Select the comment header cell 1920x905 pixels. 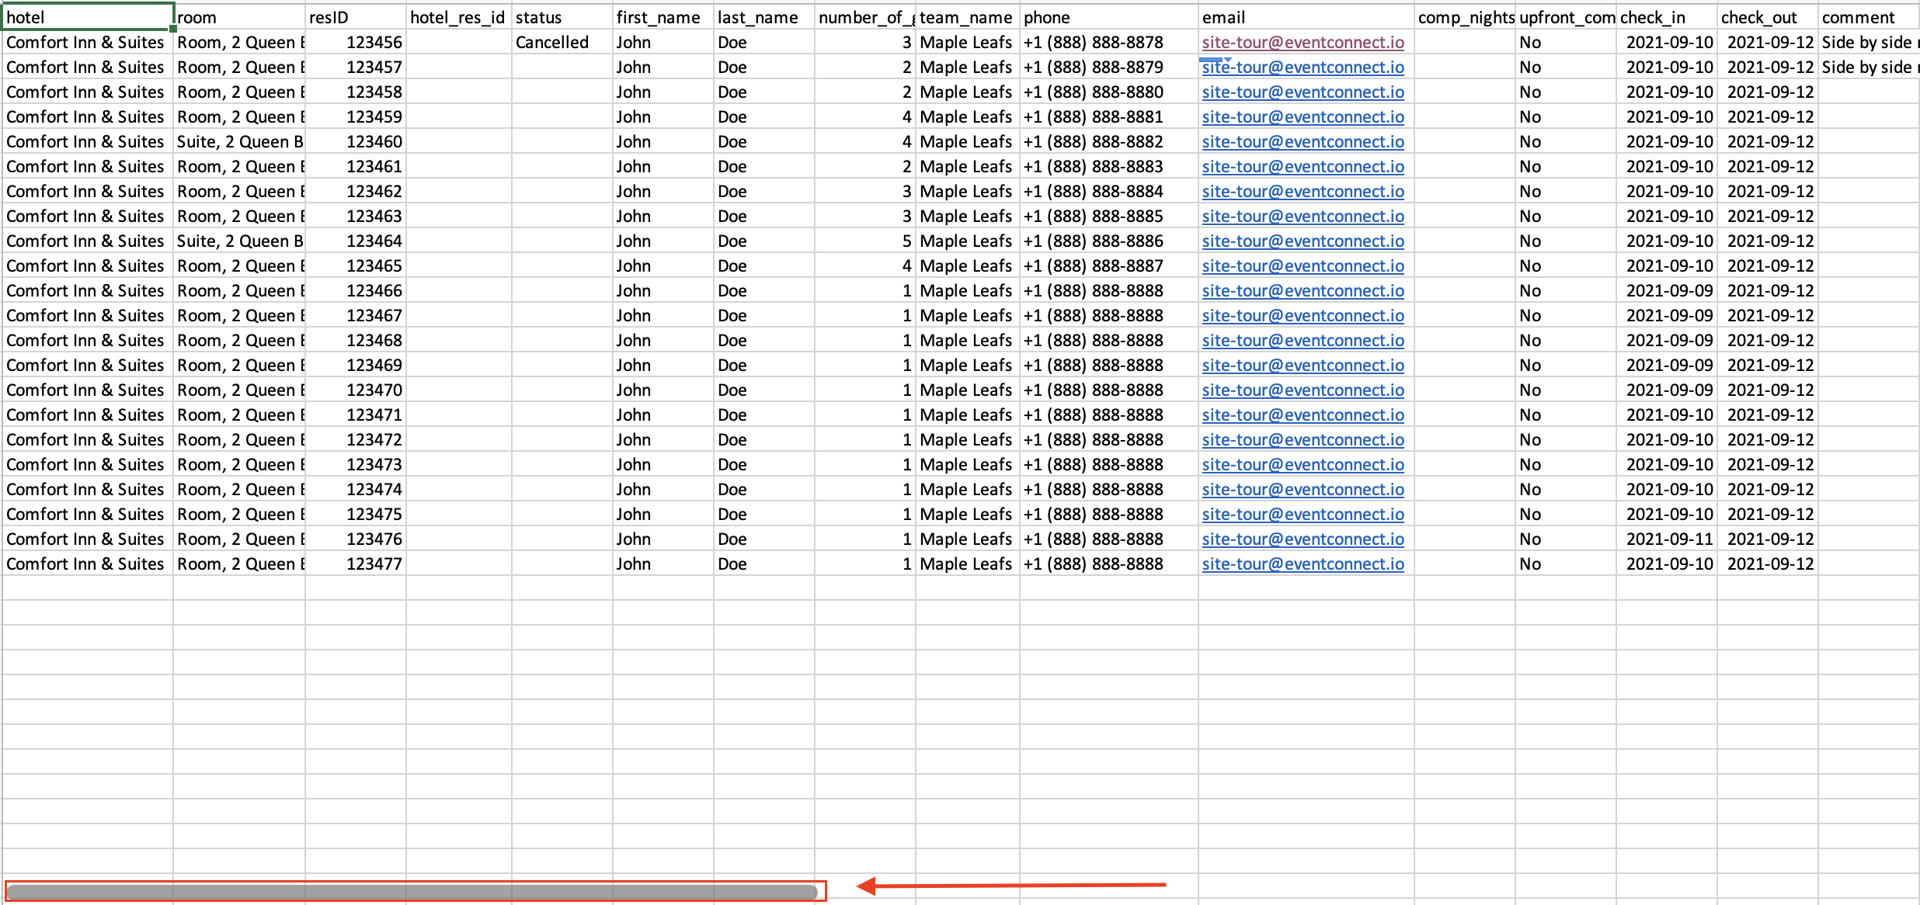click(x=1867, y=17)
